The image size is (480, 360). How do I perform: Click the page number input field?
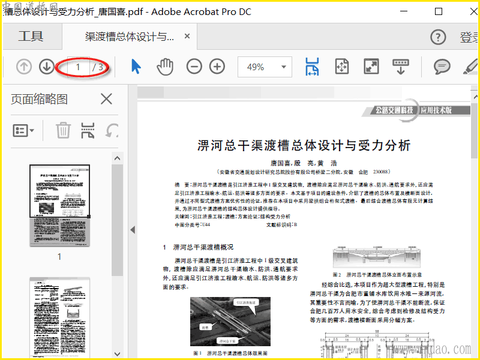pos(79,67)
